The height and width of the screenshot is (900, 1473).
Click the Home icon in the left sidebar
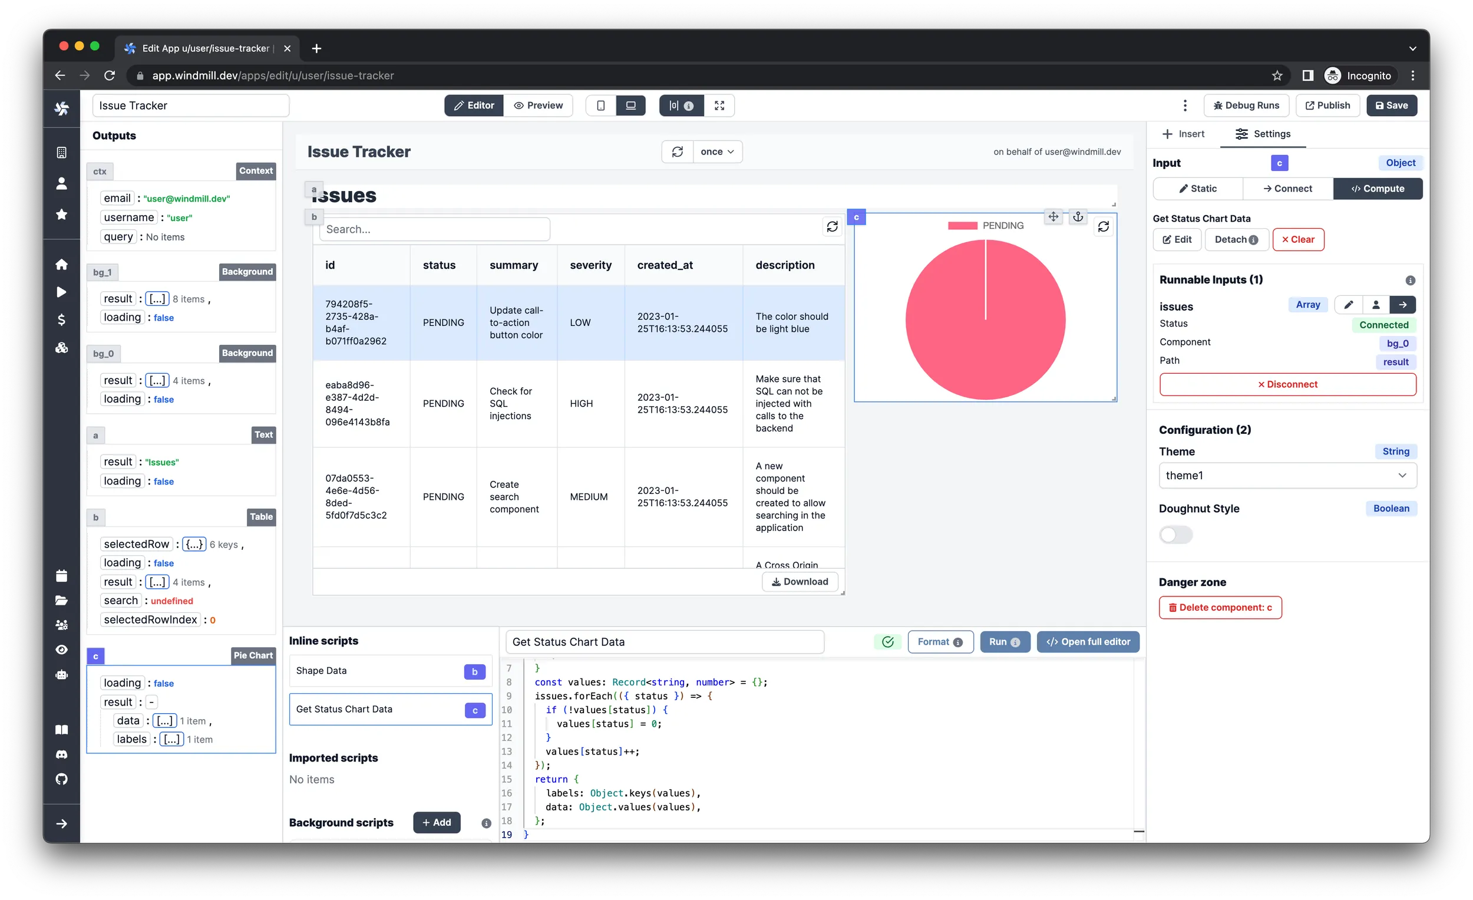pyautogui.click(x=62, y=263)
